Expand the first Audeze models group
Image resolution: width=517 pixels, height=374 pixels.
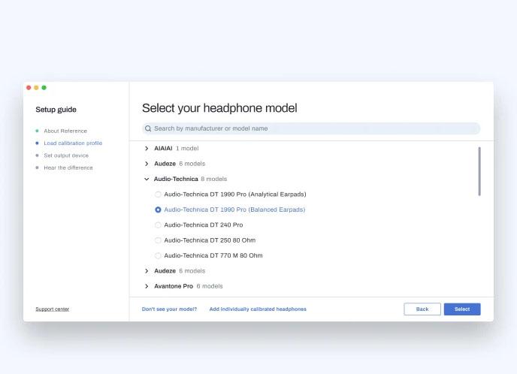(x=147, y=164)
